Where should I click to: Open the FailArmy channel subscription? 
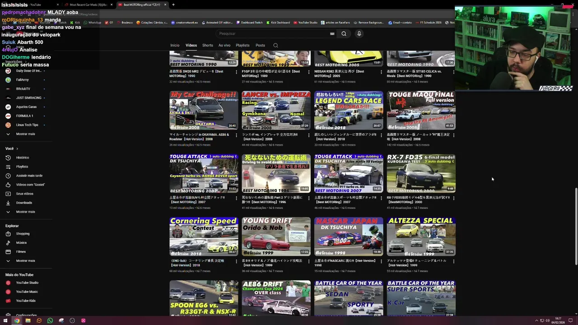tap(22, 80)
